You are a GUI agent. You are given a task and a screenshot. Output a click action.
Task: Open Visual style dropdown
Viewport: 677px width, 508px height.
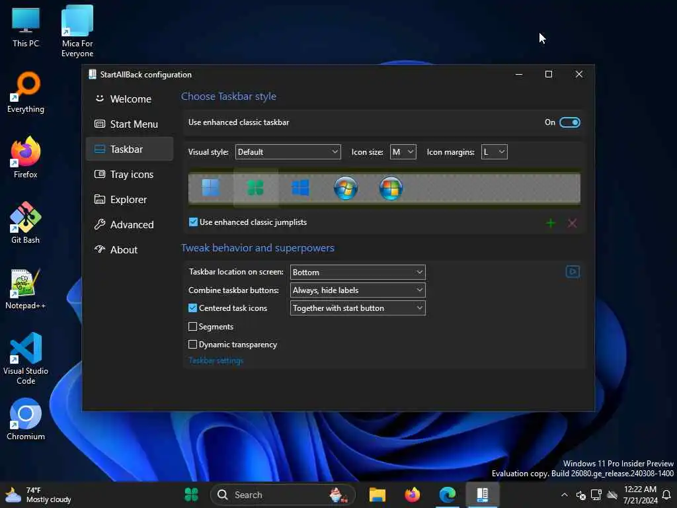pyautogui.click(x=288, y=152)
